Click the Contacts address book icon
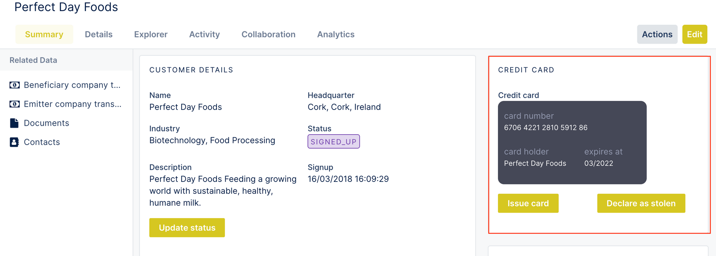The height and width of the screenshot is (256, 716). [14, 142]
